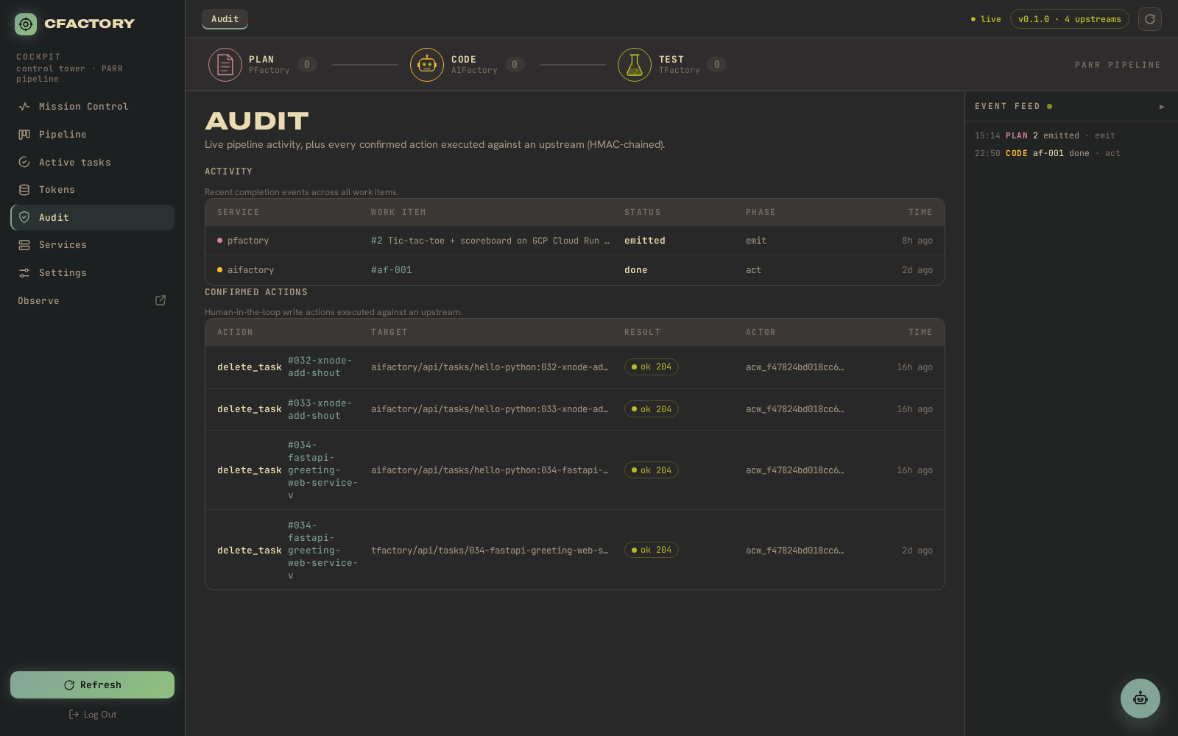Click aifactory in the Activity table
Viewport: 1178px width, 736px height.
pos(250,270)
